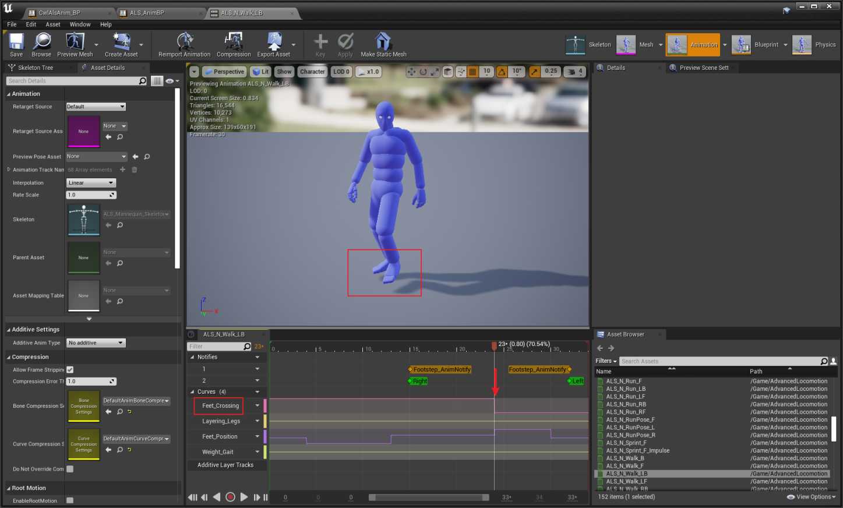The width and height of the screenshot is (843, 508).
Task: Open the Interpolation Linear dropdown
Action: (91, 182)
